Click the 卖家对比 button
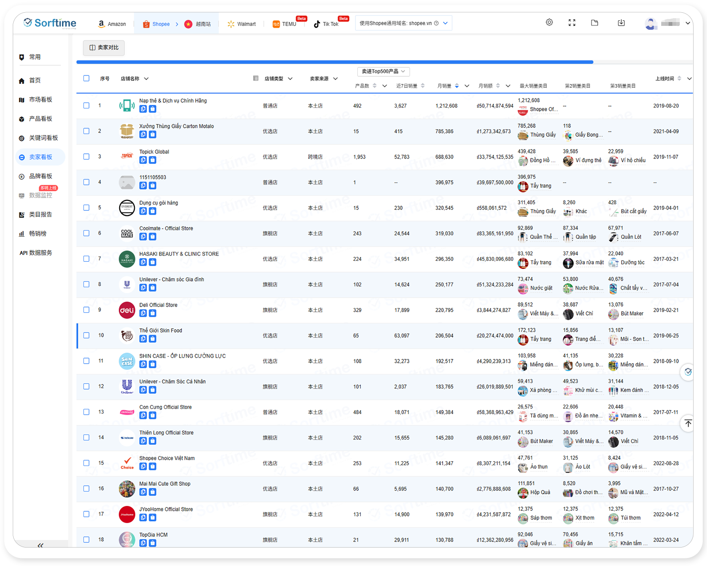Viewport: 707px width, 566px height. [104, 48]
